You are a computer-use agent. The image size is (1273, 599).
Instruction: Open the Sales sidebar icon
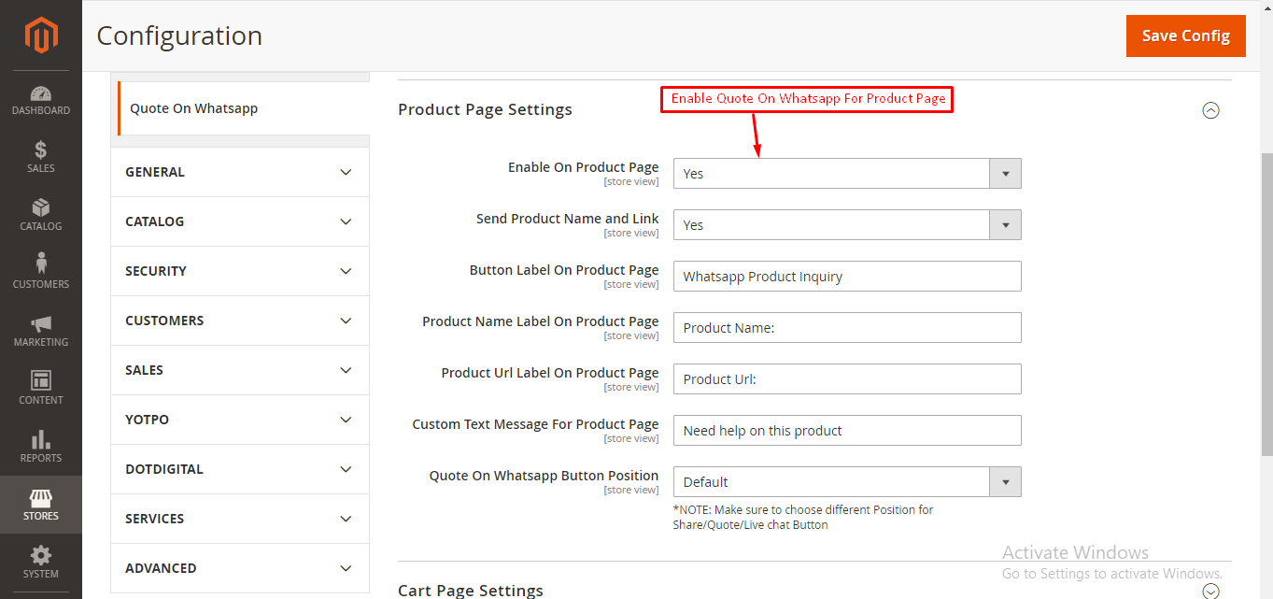click(41, 157)
